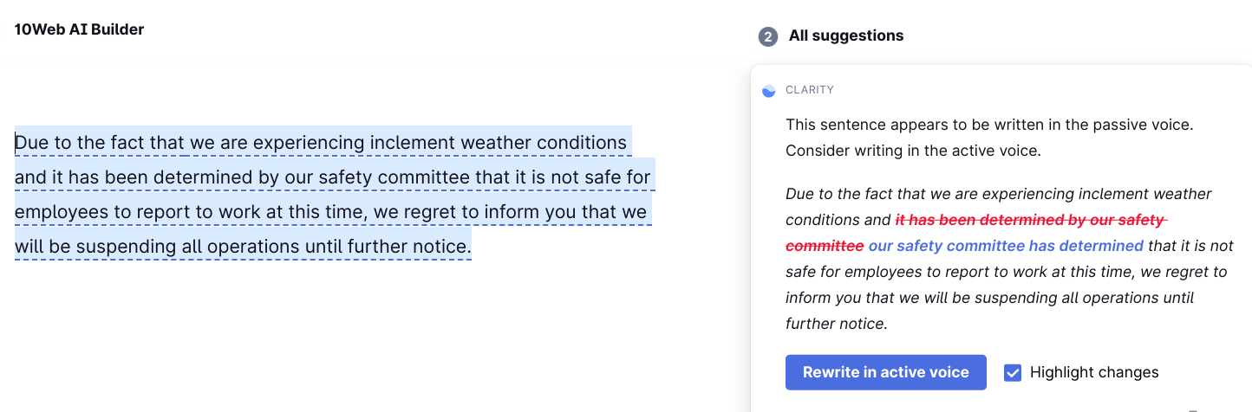Click empty space below the editor paragraph
1252x412 pixels.
329,338
